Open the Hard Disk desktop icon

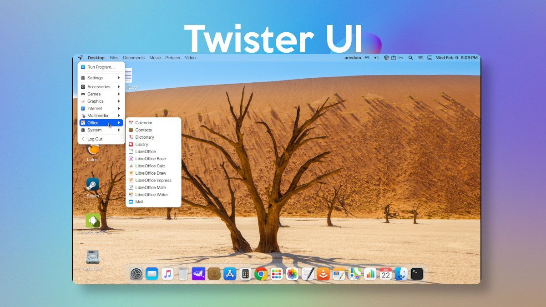point(93,257)
